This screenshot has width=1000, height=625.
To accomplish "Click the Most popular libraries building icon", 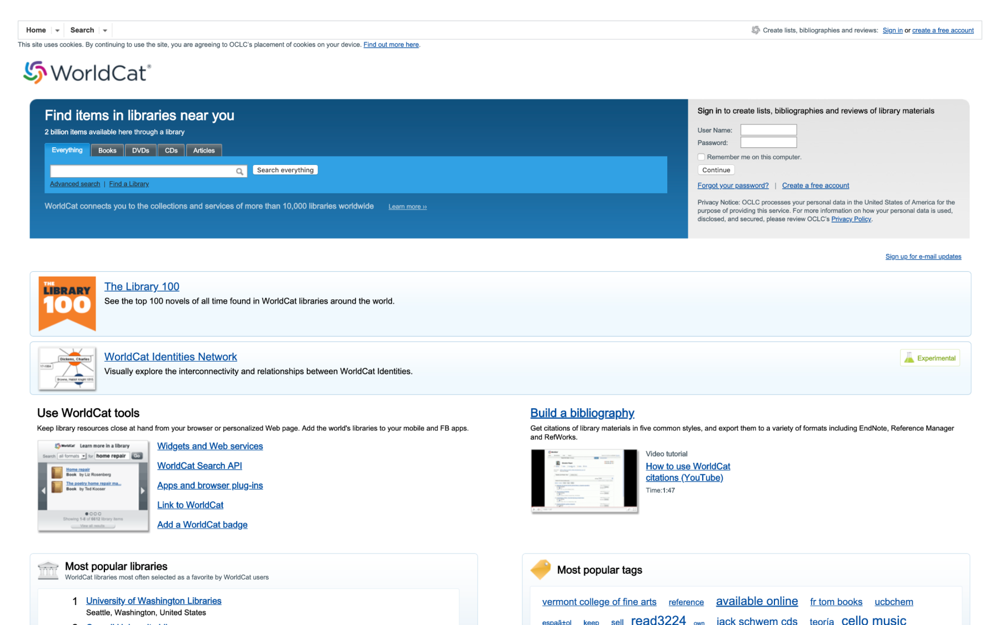I will click(48, 570).
